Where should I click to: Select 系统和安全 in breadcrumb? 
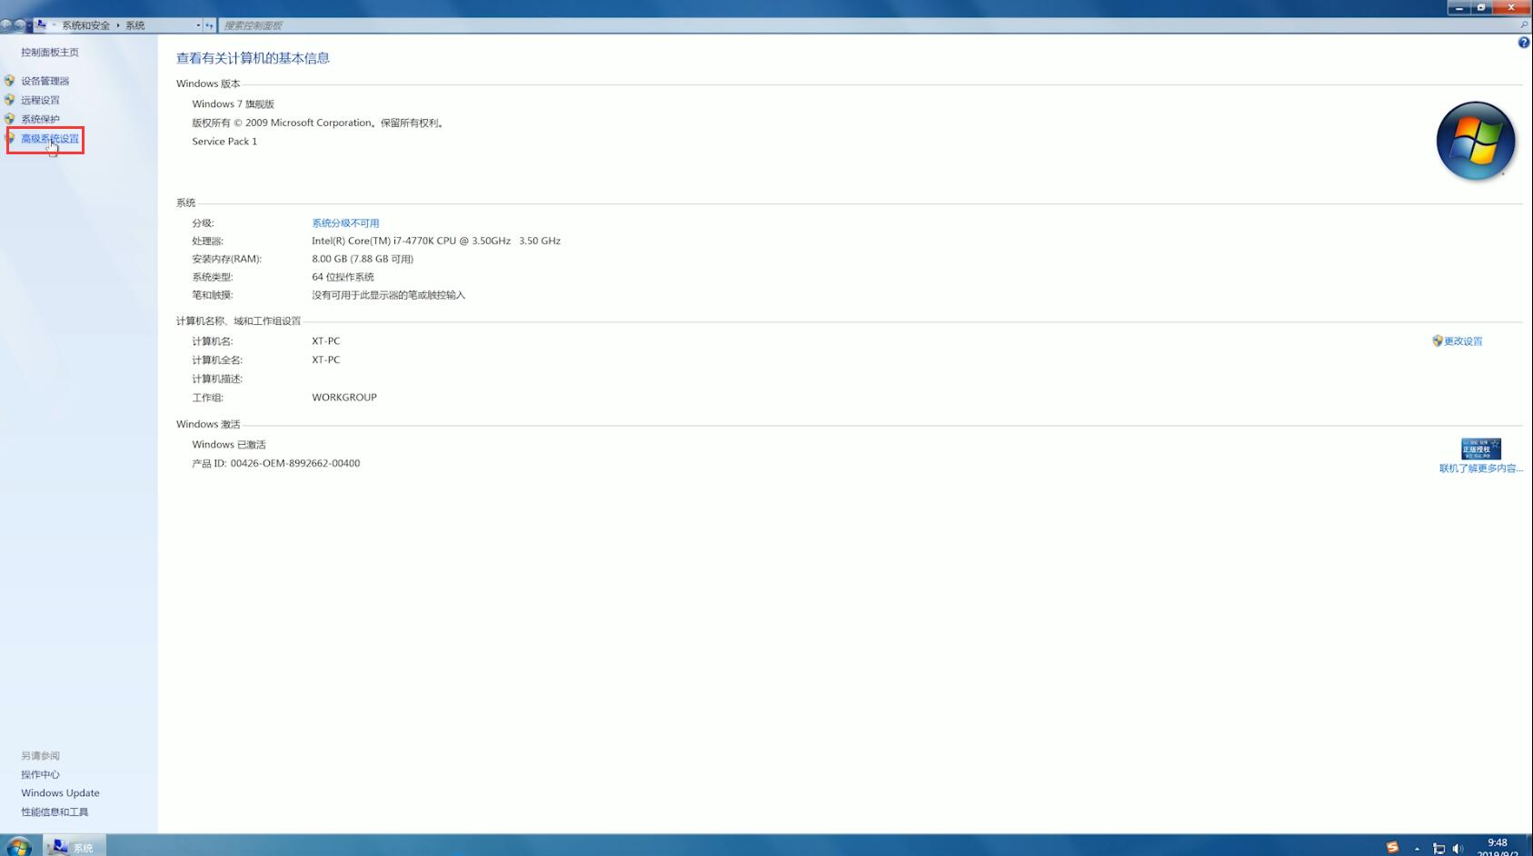(x=85, y=25)
